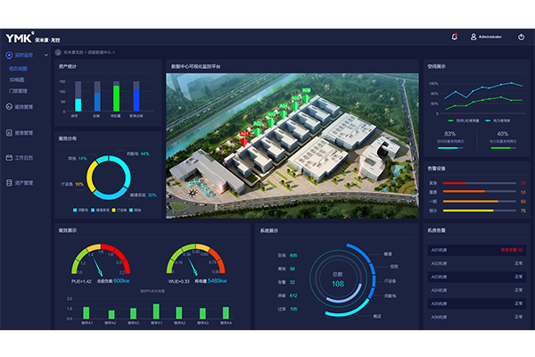The height and width of the screenshot is (357, 535).
Task: Select 3D视图 submenu item
Action: pos(19,79)
